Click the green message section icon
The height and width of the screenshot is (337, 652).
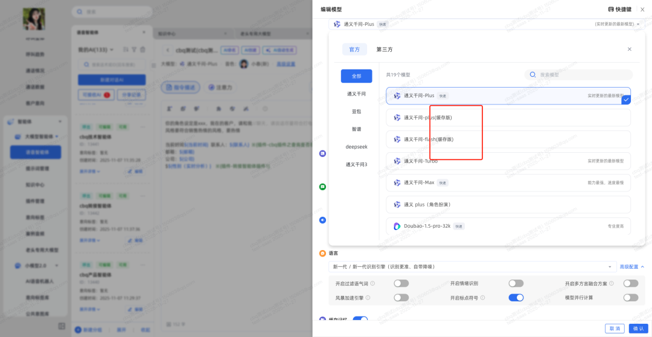pyautogui.click(x=322, y=187)
